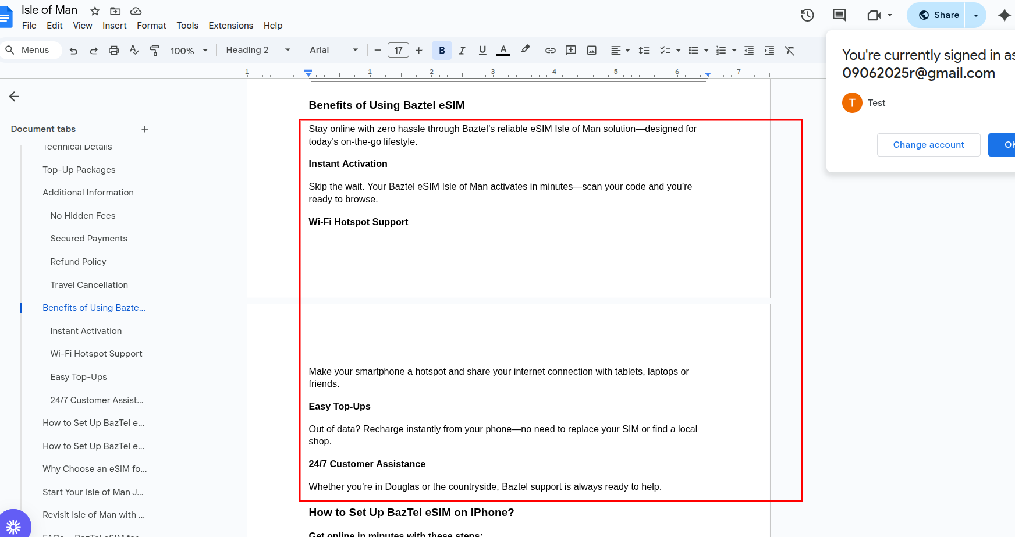Open the Extensions menu
Image resolution: width=1015 pixels, height=537 pixels.
point(230,26)
